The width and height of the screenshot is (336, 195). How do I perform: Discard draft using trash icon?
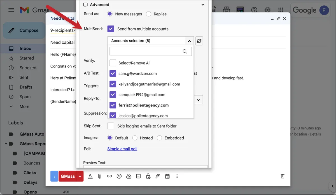283,176
